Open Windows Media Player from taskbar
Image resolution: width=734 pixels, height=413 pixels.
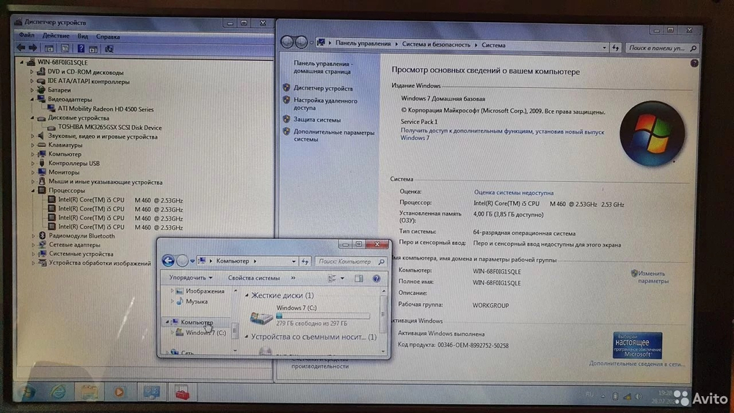120,392
